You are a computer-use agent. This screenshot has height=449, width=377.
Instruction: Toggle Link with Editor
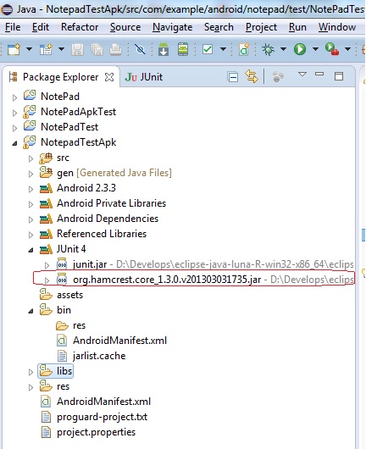coord(252,76)
